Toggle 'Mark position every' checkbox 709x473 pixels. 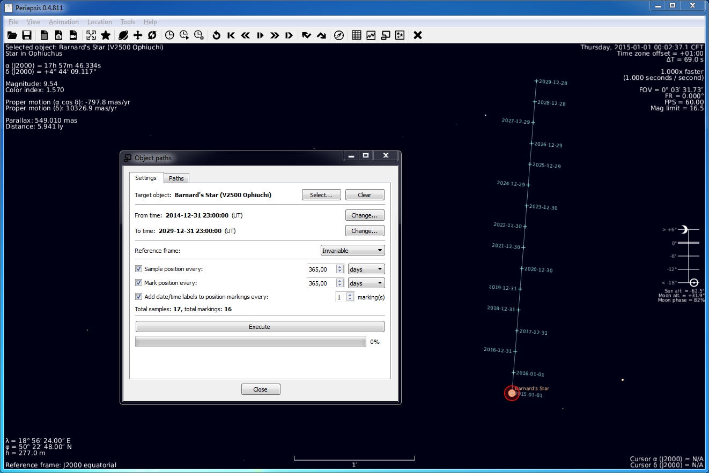[139, 283]
